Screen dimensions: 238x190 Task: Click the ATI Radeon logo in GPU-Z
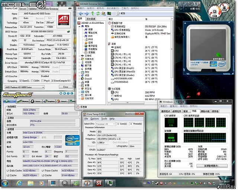pos(64,20)
